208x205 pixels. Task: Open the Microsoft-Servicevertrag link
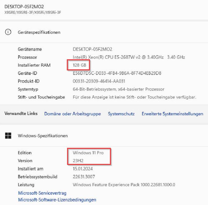coord(42,193)
